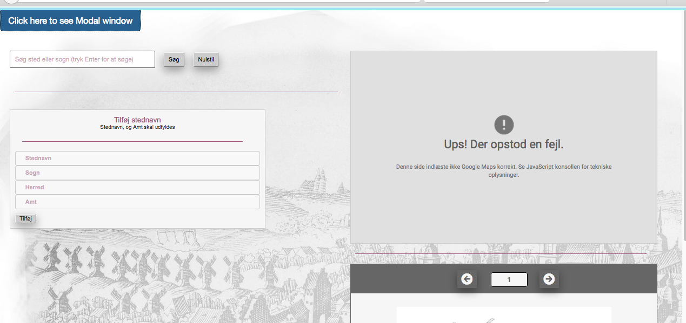Click the 'Stednavn, og Amt skal udfyldes' note
686x323 pixels.
click(x=137, y=128)
